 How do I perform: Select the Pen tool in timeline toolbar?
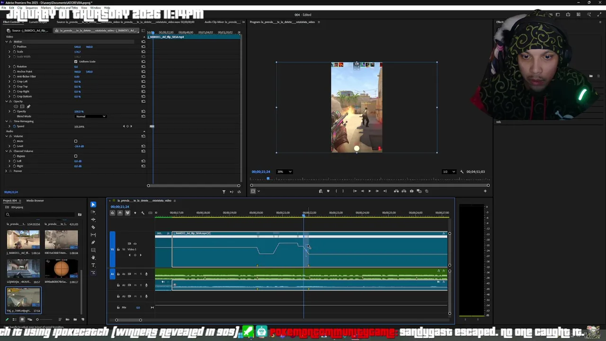point(93,242)
